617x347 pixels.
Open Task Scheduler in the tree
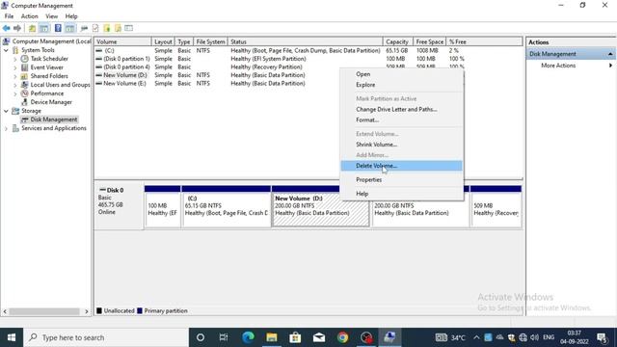[49, 59]
